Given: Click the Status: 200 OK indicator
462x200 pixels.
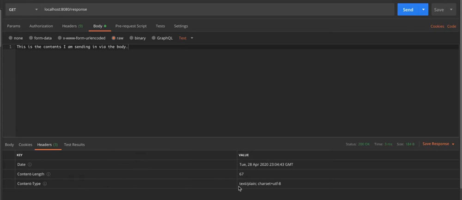Looking at the screenshot, I should point(358,144).
